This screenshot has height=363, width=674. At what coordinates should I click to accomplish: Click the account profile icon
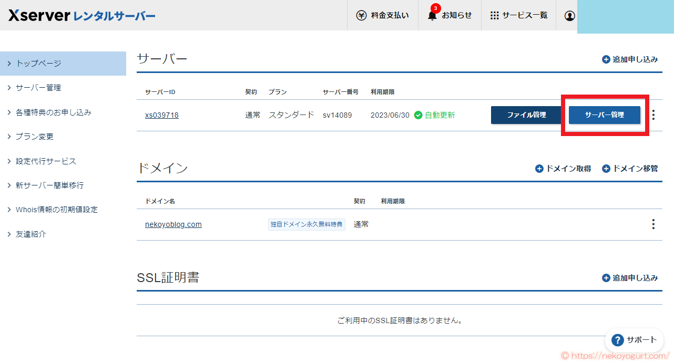click(x=569, y=16)
